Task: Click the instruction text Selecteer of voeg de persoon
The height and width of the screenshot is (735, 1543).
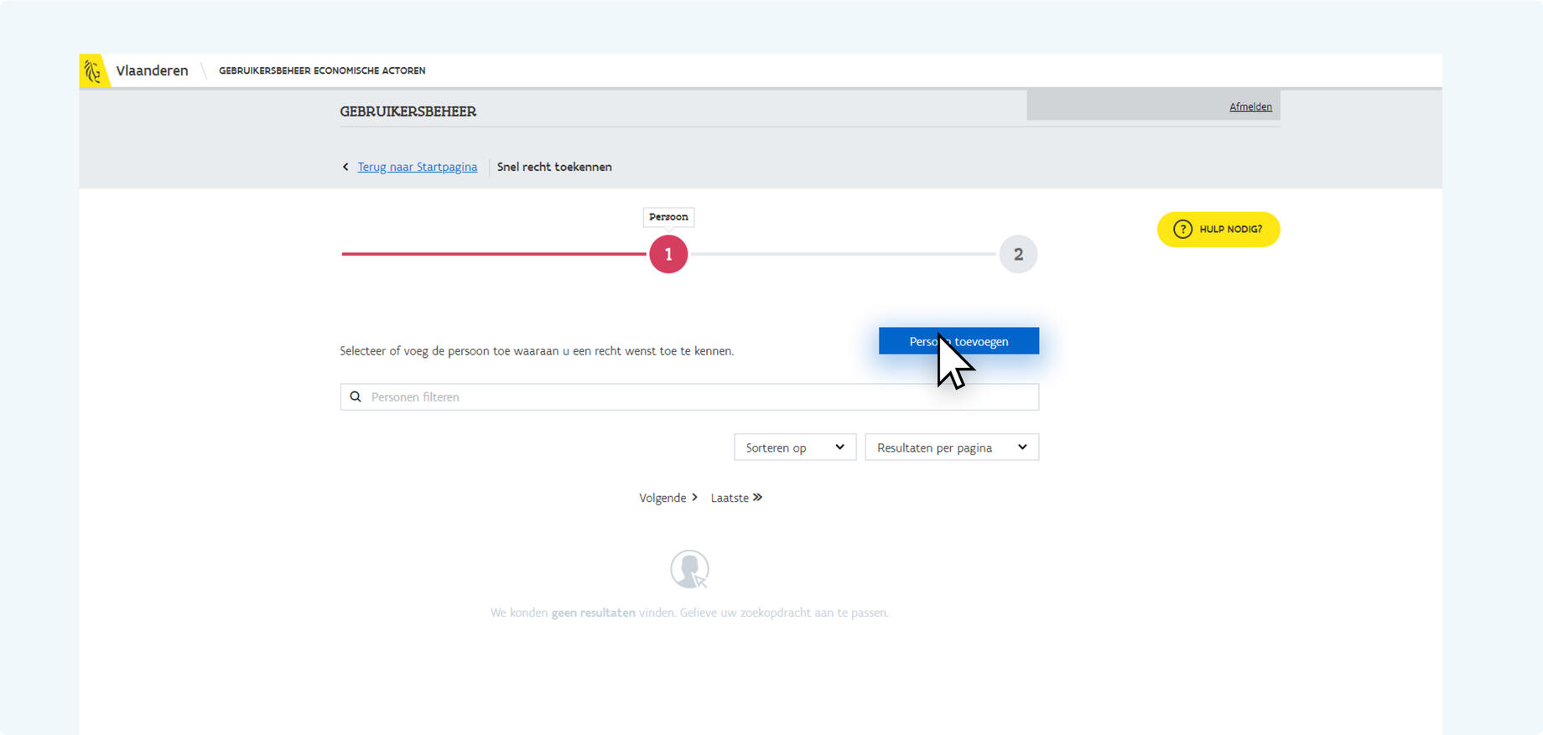Action: click(x=537, y=351)
